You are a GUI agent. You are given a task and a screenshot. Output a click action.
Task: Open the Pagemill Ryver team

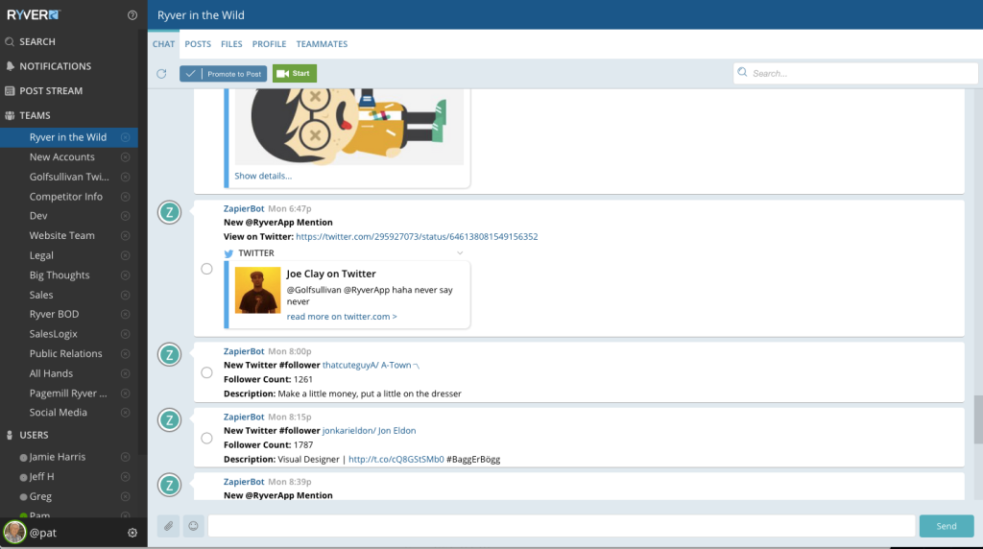point(68,394)
